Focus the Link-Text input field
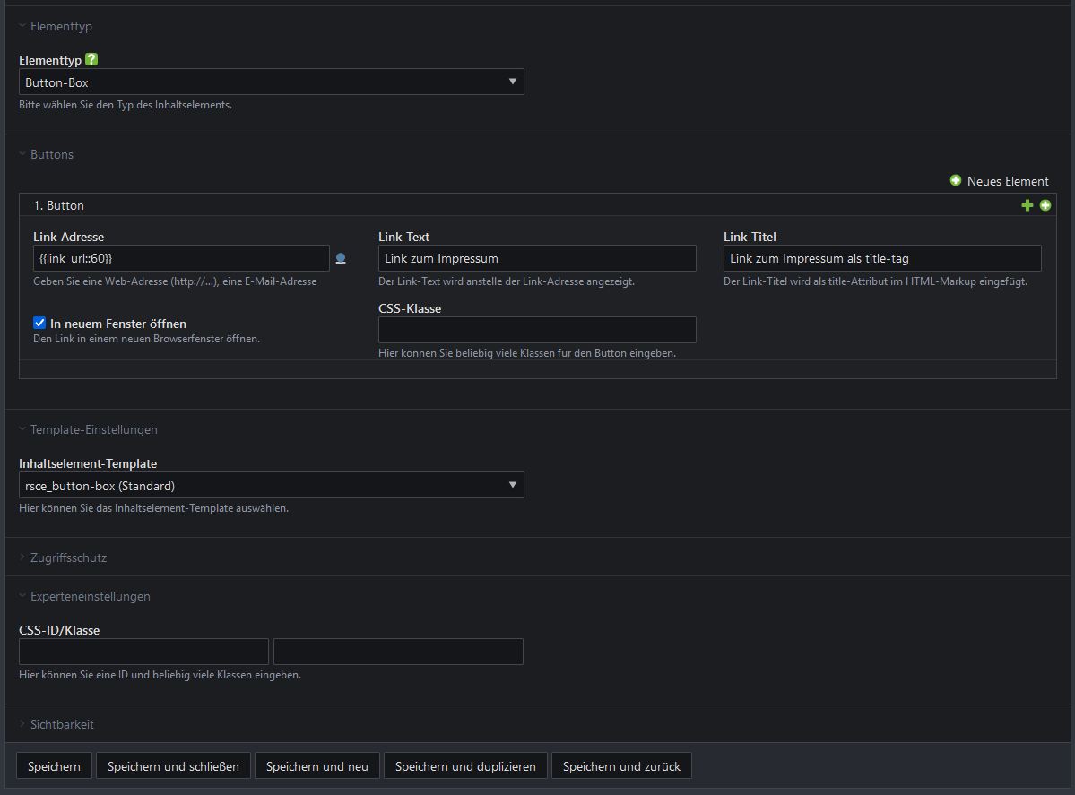 537,258
